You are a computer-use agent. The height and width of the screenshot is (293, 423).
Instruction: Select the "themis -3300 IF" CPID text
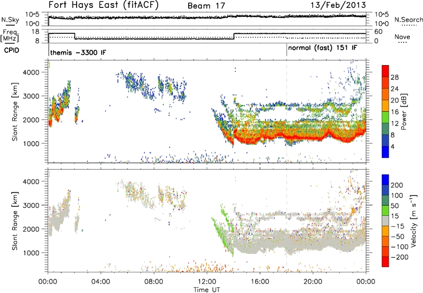tap(78, 52)
